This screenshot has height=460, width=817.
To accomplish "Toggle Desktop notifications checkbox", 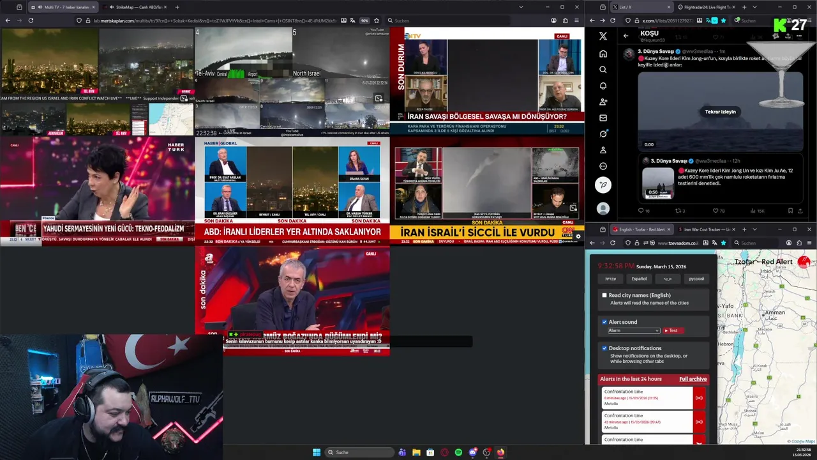I will [x=604, y=348].
